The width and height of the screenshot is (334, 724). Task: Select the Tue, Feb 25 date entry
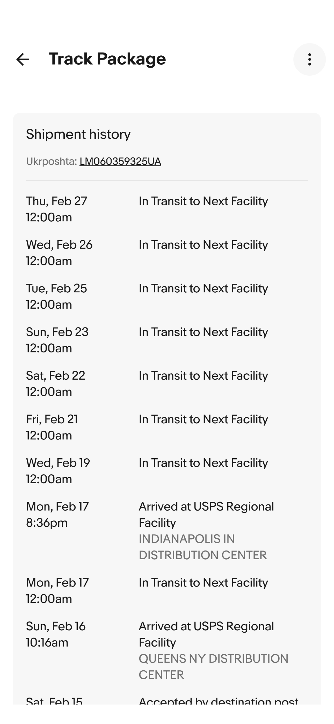point(57,296)
